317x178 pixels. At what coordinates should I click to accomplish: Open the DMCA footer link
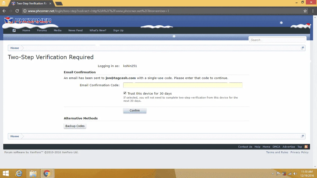coord(276,147)
